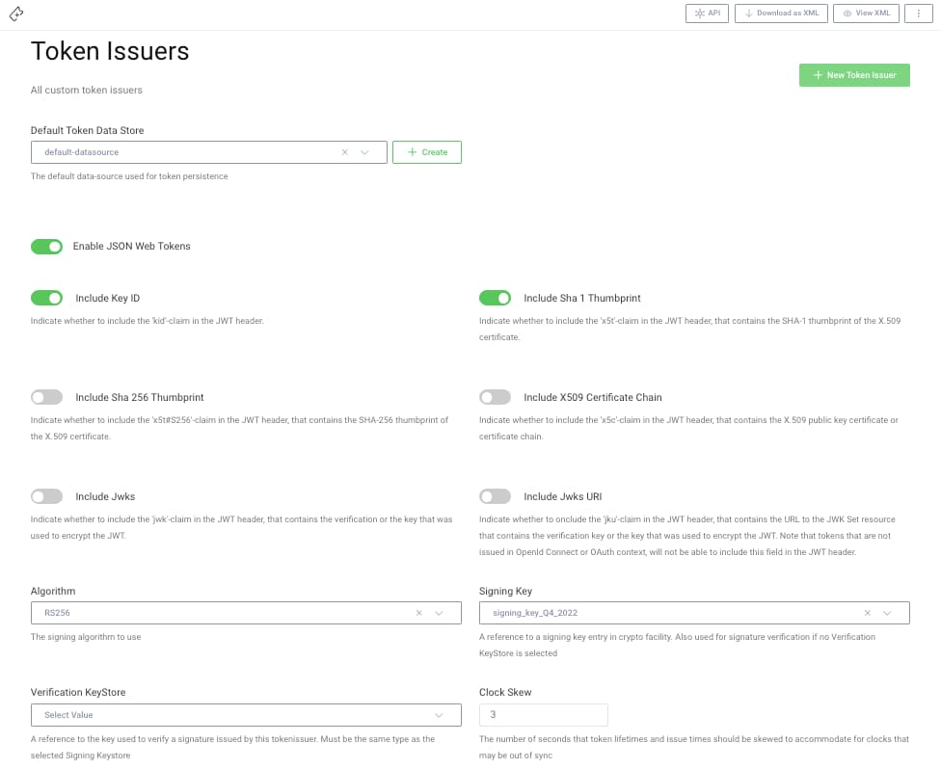This screenshot has width=941, height=769.
Task: Clear the default-datasource selection using its X icon
Action: click(344, 151)
